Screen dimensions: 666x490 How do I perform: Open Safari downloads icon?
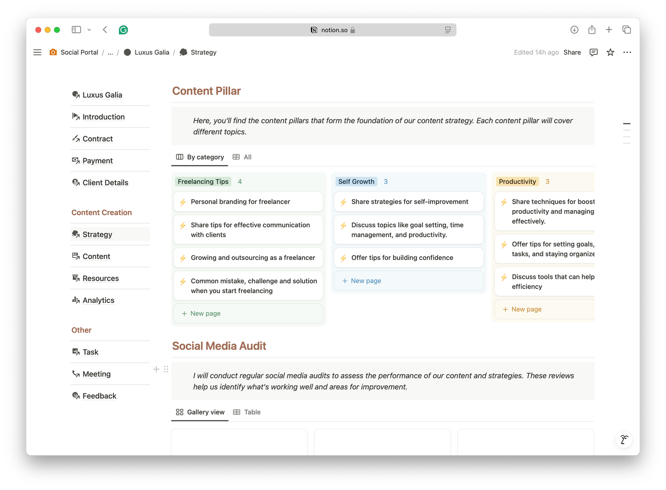tap(574, 30)
